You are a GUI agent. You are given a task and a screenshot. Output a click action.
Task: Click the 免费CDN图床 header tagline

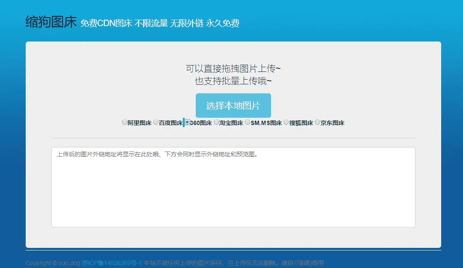tap(160, 23)
